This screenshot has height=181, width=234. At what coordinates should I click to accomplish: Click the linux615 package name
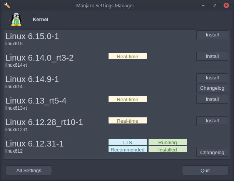14,44
